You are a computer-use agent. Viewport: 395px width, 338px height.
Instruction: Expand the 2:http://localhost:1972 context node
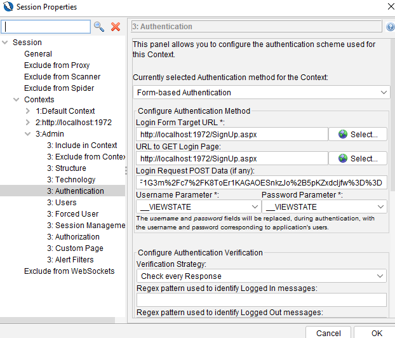[28, 123]
